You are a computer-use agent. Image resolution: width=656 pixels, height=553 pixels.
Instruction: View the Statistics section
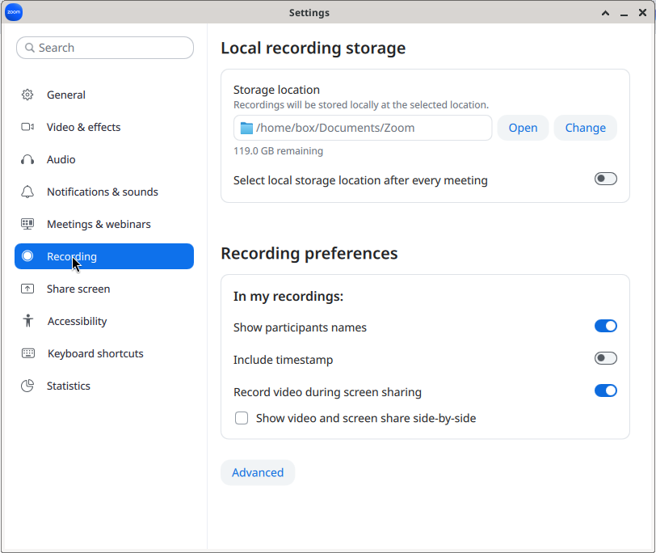pyautogui.click(x=104, y=386)
